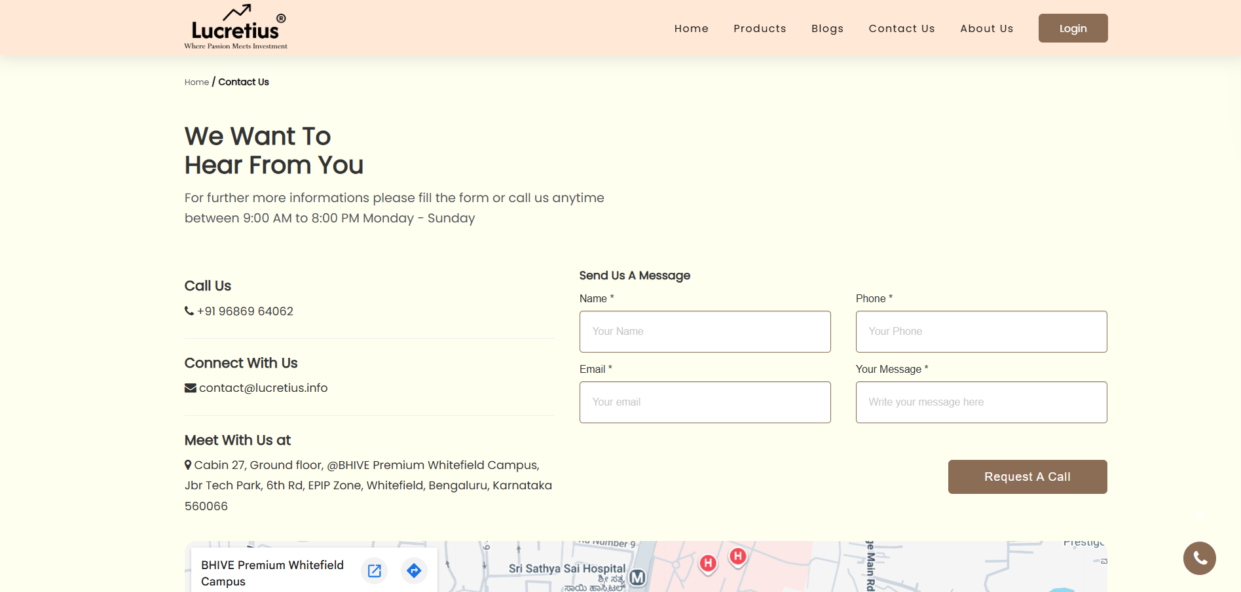Open the Home menu item
The image size is (1241, 592).
click(691, 29)
